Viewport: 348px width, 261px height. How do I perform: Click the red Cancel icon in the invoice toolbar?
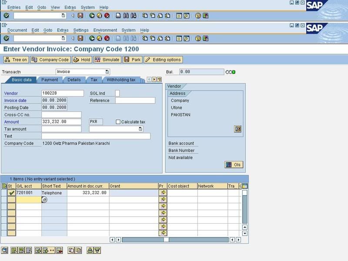tap(106, 38)
